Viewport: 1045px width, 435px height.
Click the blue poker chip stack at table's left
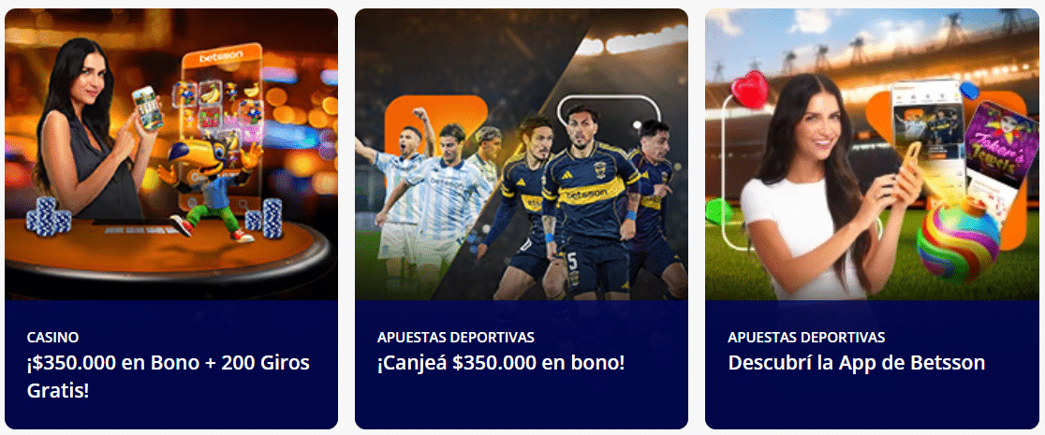48,216
